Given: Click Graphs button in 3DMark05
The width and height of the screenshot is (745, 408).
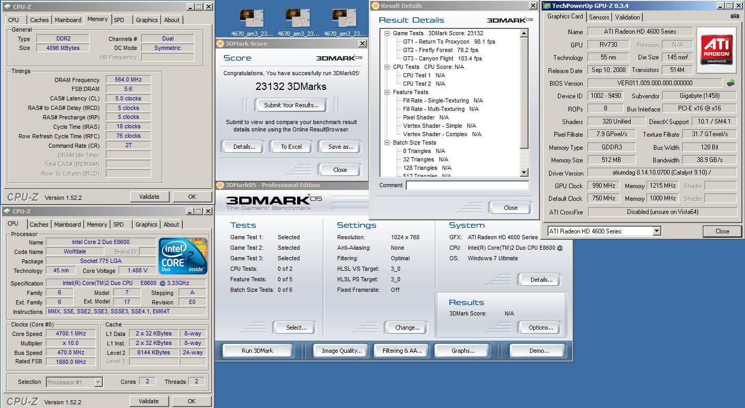Looking at the screenshot, I should point(463,351).
